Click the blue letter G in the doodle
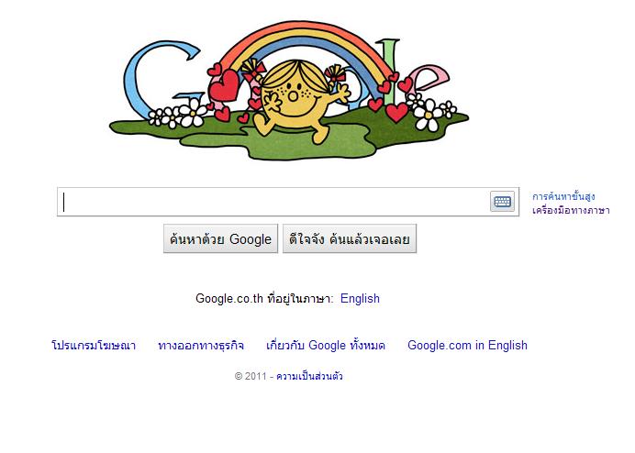The width and height of the screenshot is (635, 453). (x=160, y=79)
